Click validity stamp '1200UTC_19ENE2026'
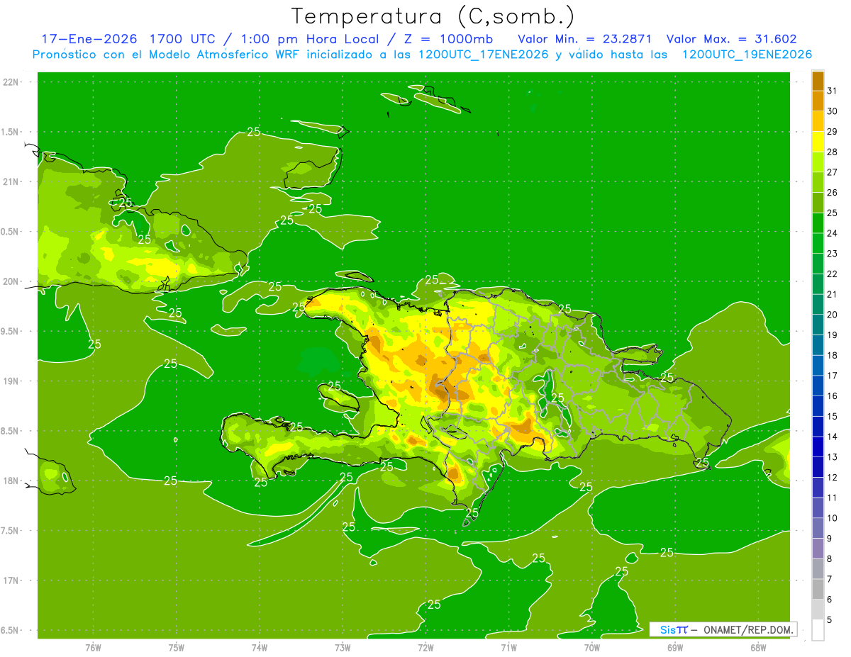The image size is (851, 657). [747, 55]
